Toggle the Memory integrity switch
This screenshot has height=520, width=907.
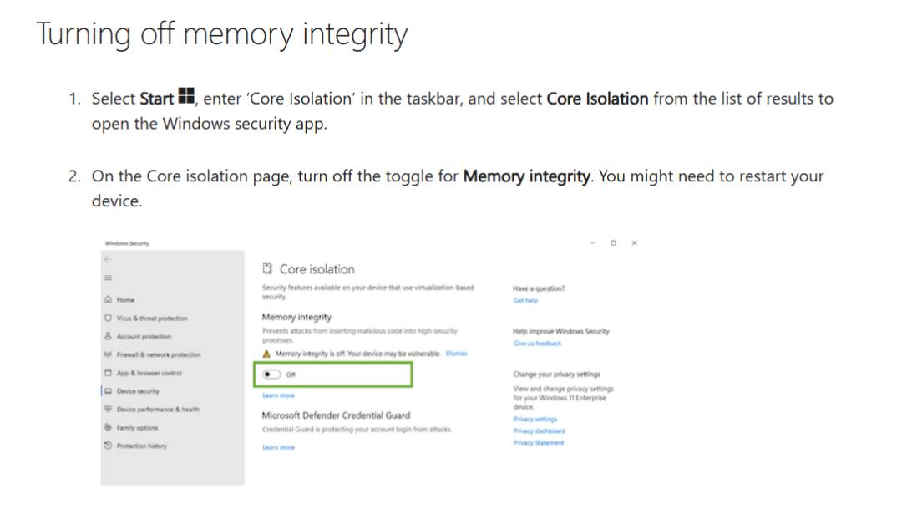(x=271, y=375)
